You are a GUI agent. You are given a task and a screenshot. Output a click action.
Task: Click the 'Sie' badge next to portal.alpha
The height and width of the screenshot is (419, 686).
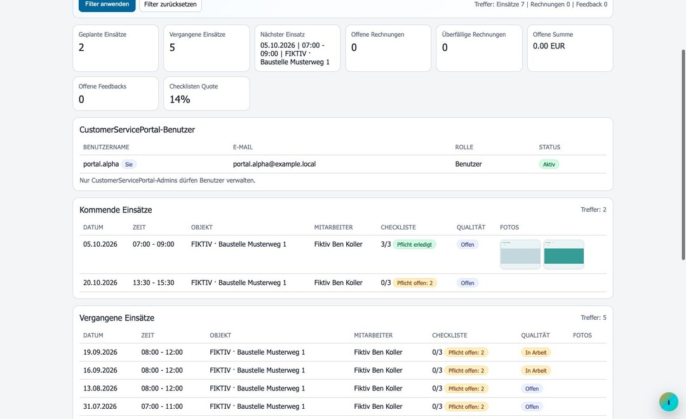tap(128, 165)
